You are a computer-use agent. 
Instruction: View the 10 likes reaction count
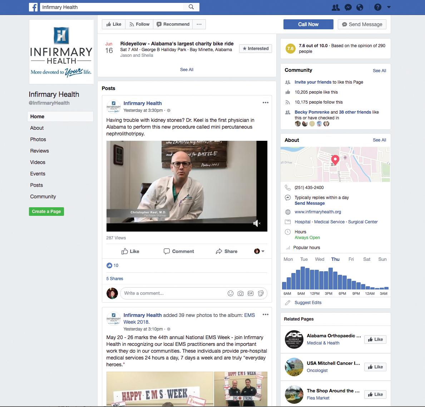pos(113,265)
